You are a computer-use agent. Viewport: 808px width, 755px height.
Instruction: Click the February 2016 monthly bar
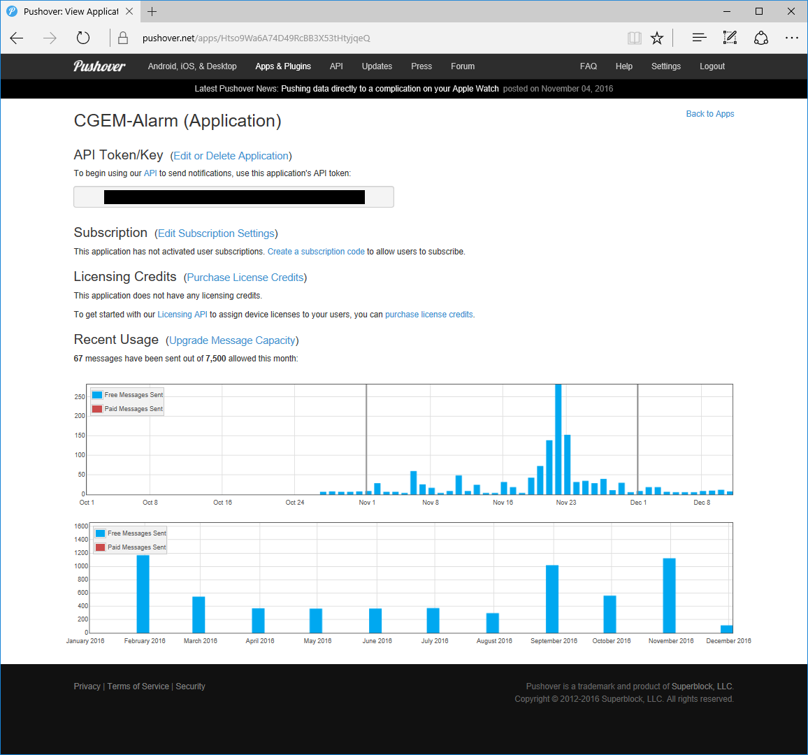pos(143,594)
